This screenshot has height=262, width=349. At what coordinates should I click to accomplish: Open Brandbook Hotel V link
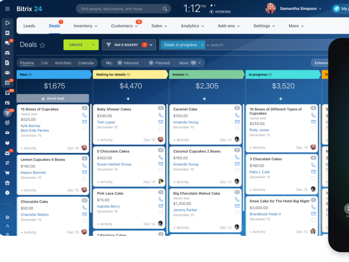click(265, 214)
